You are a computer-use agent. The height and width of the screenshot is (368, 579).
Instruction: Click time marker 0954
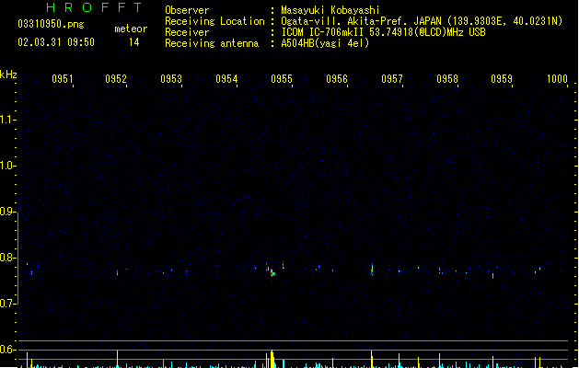(226, 79)
